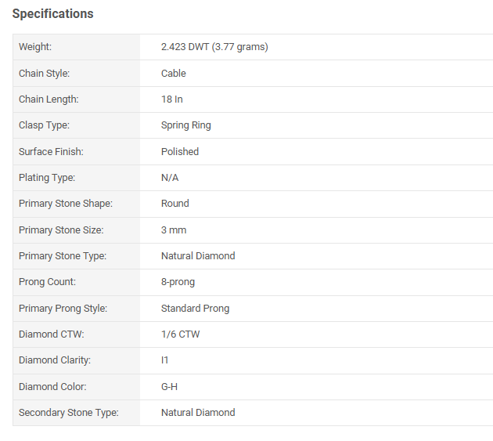Click the 8-prong value
Image resolution: width=493 pixels, height=441 pixels.
[178, 282]
